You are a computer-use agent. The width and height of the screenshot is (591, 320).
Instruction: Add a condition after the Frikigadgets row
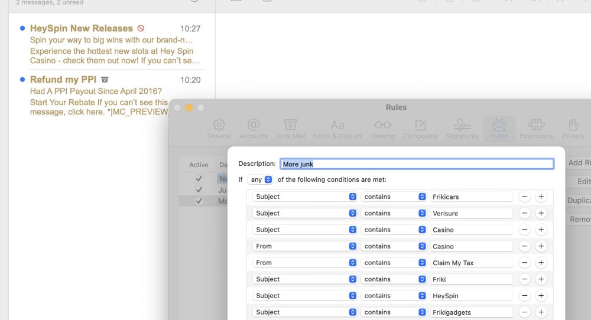pos(541,312)
